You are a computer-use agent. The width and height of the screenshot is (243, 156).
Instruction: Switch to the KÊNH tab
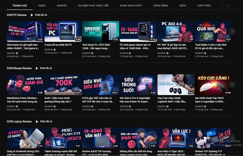point(183,5)
